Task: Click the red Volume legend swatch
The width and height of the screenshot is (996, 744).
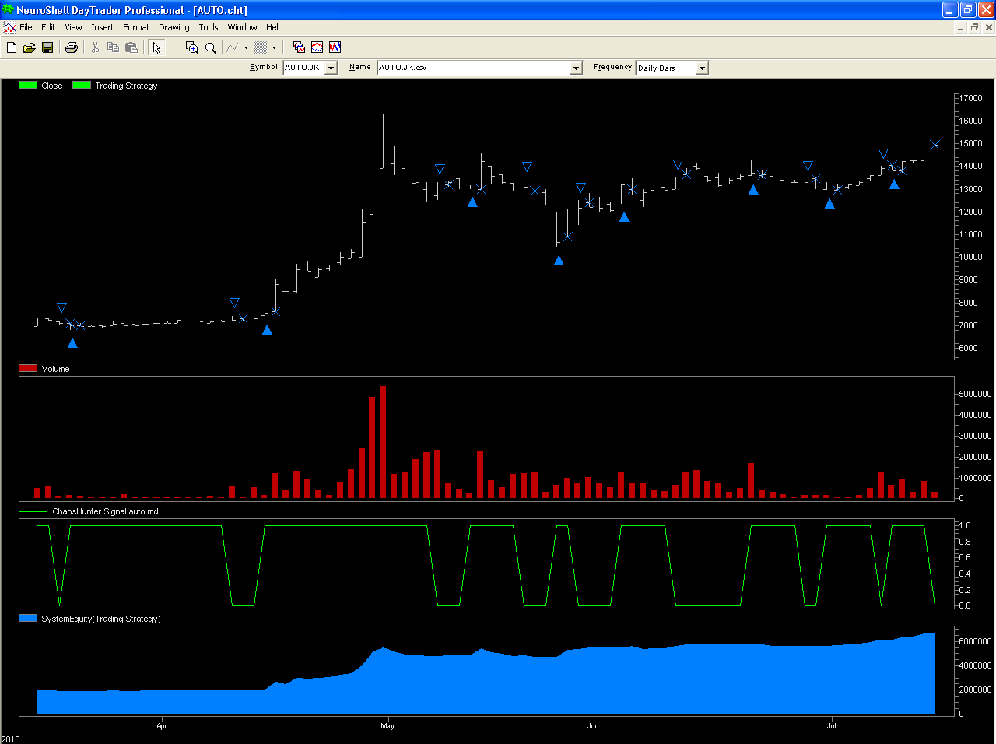Action: coord(28,369)
